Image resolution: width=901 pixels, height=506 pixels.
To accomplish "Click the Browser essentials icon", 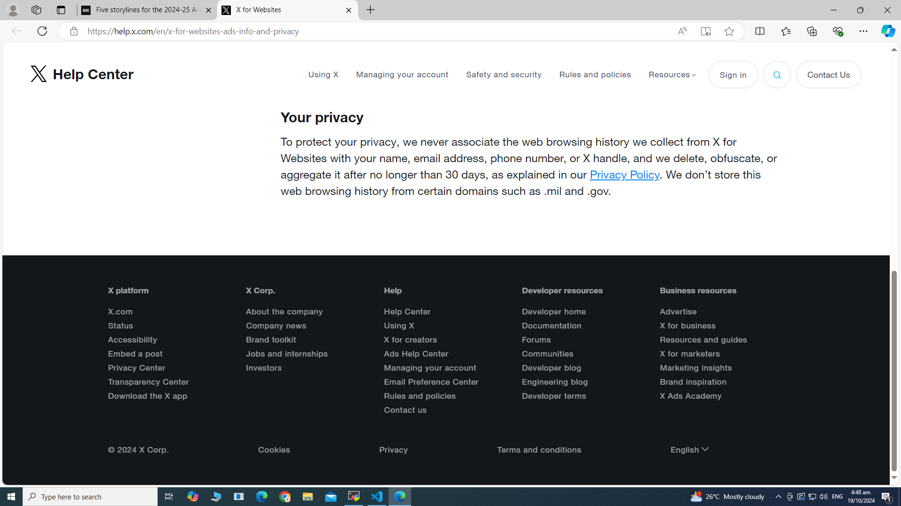I will pyautogui.click(x=838, y=31).
